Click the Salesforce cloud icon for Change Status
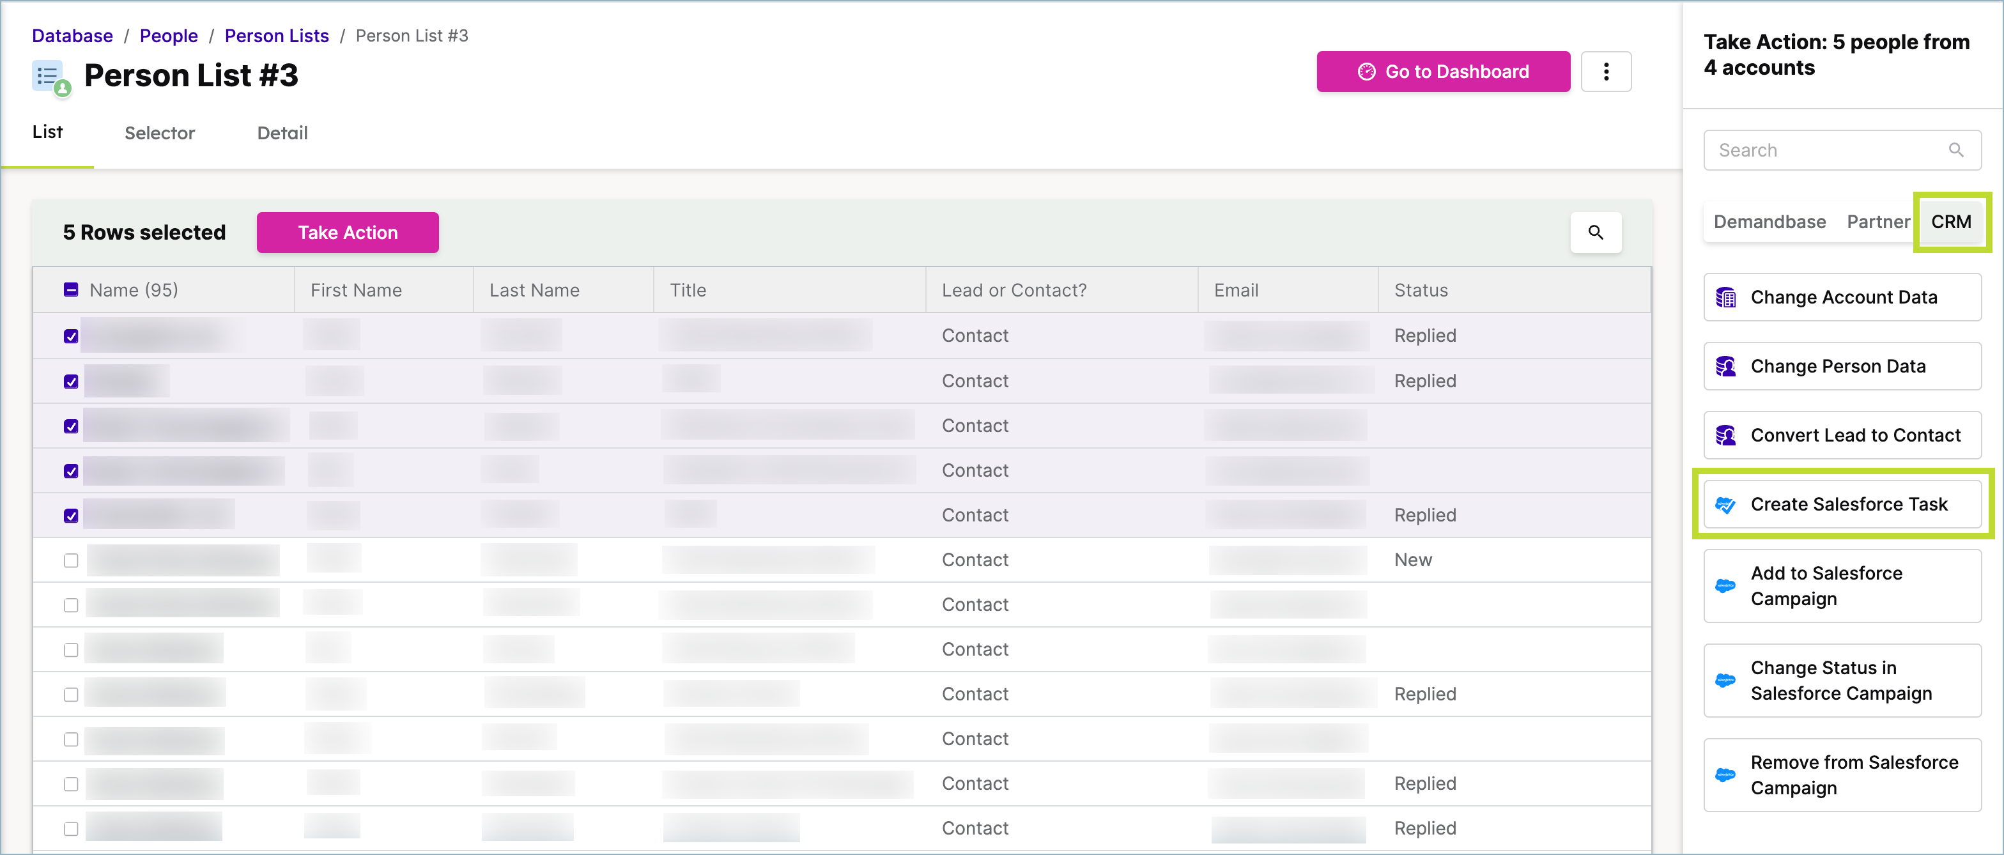 click(1725, 680)
